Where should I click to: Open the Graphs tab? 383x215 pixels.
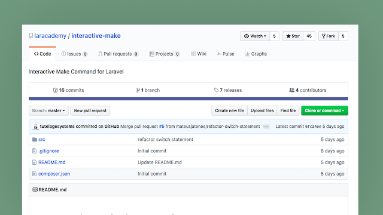(256, 54)
